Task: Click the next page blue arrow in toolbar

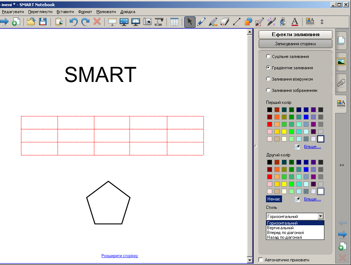Action: point(4,22)
